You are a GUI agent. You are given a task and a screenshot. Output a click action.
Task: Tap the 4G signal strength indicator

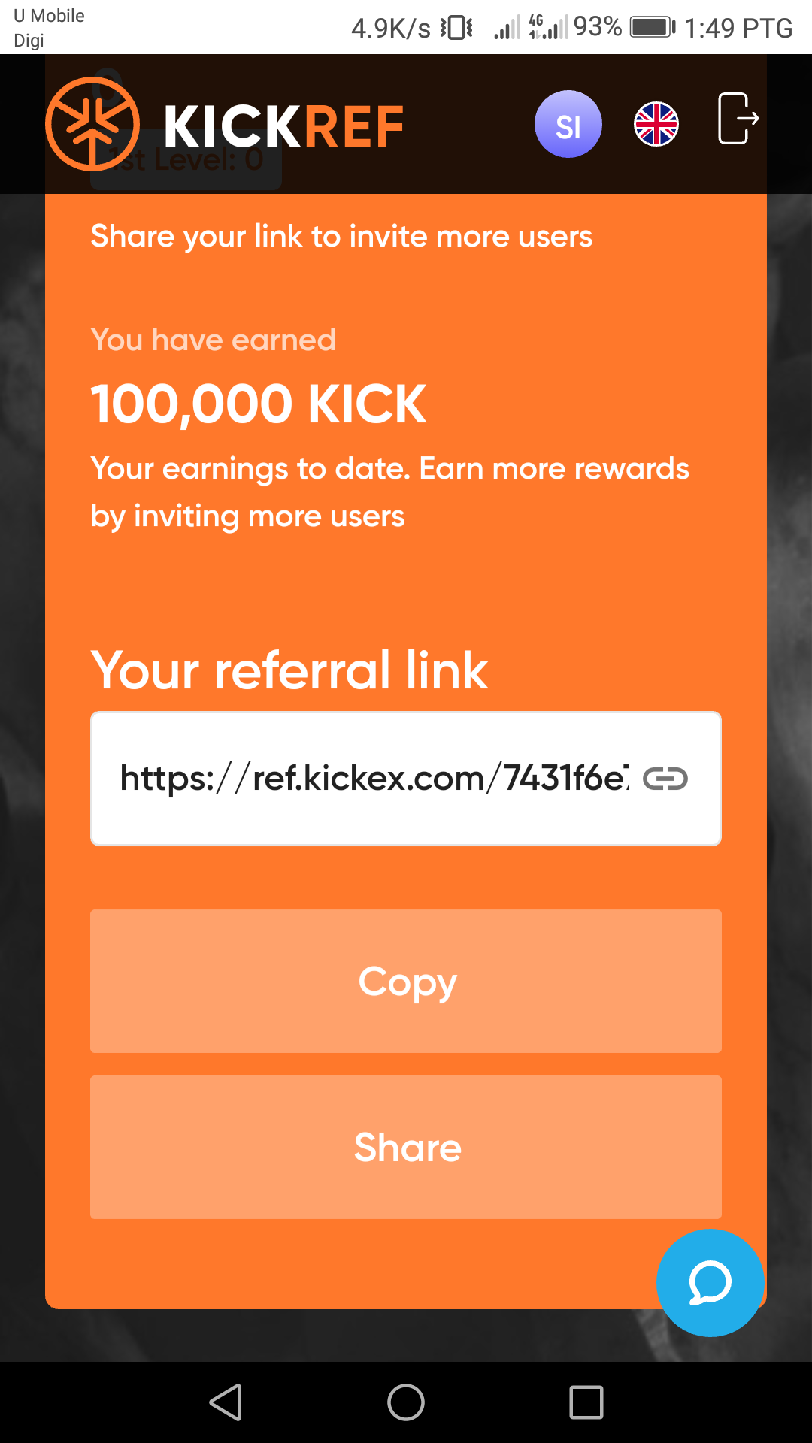pyautogui.click(x=549, y=28)
